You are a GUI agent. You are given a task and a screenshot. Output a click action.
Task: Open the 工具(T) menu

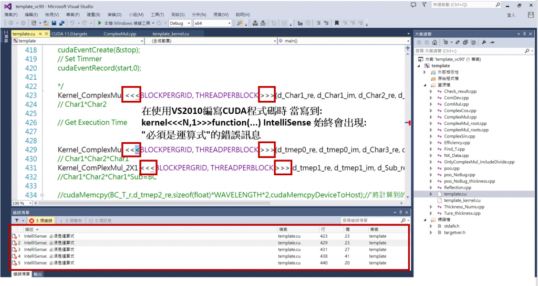[x=157, y=15]
